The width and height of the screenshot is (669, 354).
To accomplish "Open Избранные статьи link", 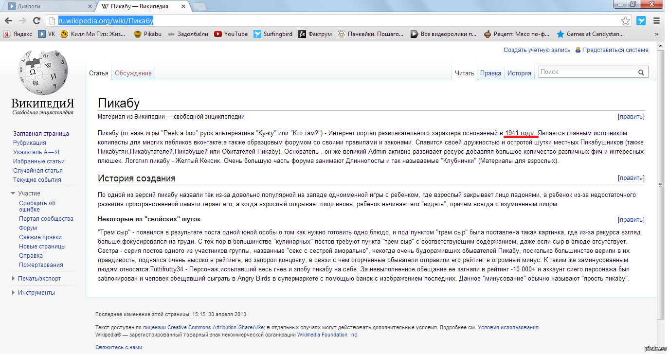I will pos(39,161).
